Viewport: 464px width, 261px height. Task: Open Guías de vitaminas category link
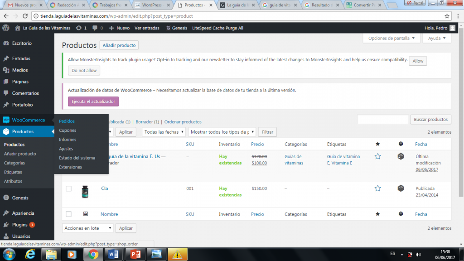294,160
